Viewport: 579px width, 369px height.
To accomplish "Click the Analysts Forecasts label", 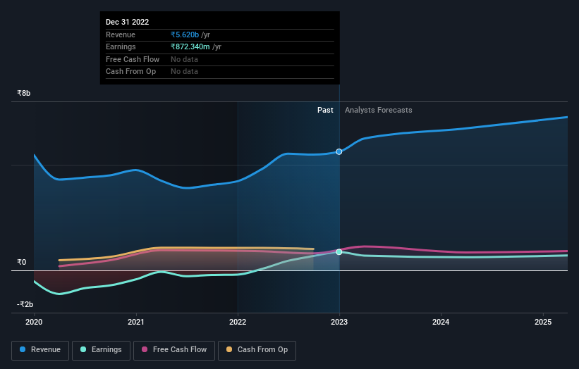I will click(379, 111).
